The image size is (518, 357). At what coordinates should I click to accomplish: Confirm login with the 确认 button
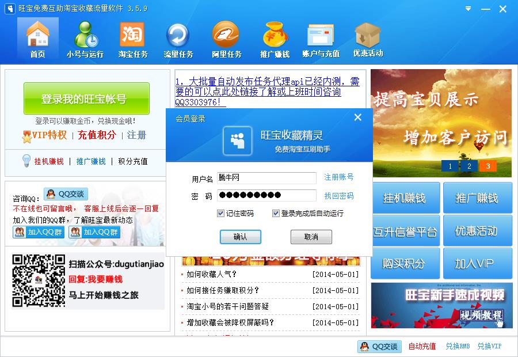pyautogui.click(x=240, y=237)
